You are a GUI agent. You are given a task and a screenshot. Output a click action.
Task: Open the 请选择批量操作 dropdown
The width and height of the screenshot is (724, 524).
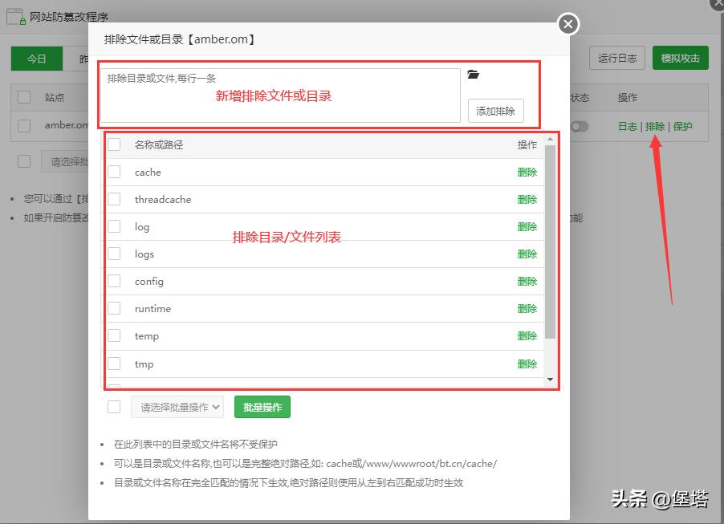[x=177, y=407]
